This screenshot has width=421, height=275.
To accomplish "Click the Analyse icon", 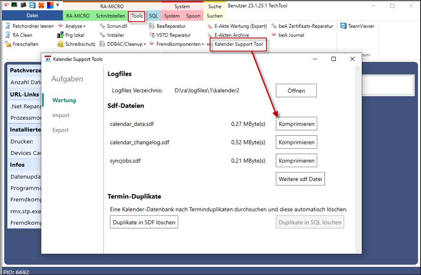I will coord(61,26).
